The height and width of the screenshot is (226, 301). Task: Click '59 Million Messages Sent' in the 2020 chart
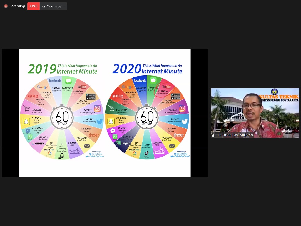[123, 130]
